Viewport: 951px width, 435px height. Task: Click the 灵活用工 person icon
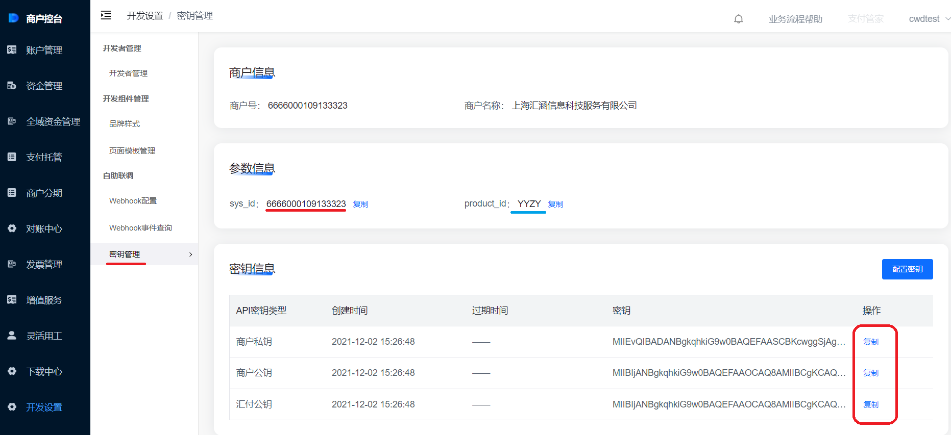(x=12, y=336)
